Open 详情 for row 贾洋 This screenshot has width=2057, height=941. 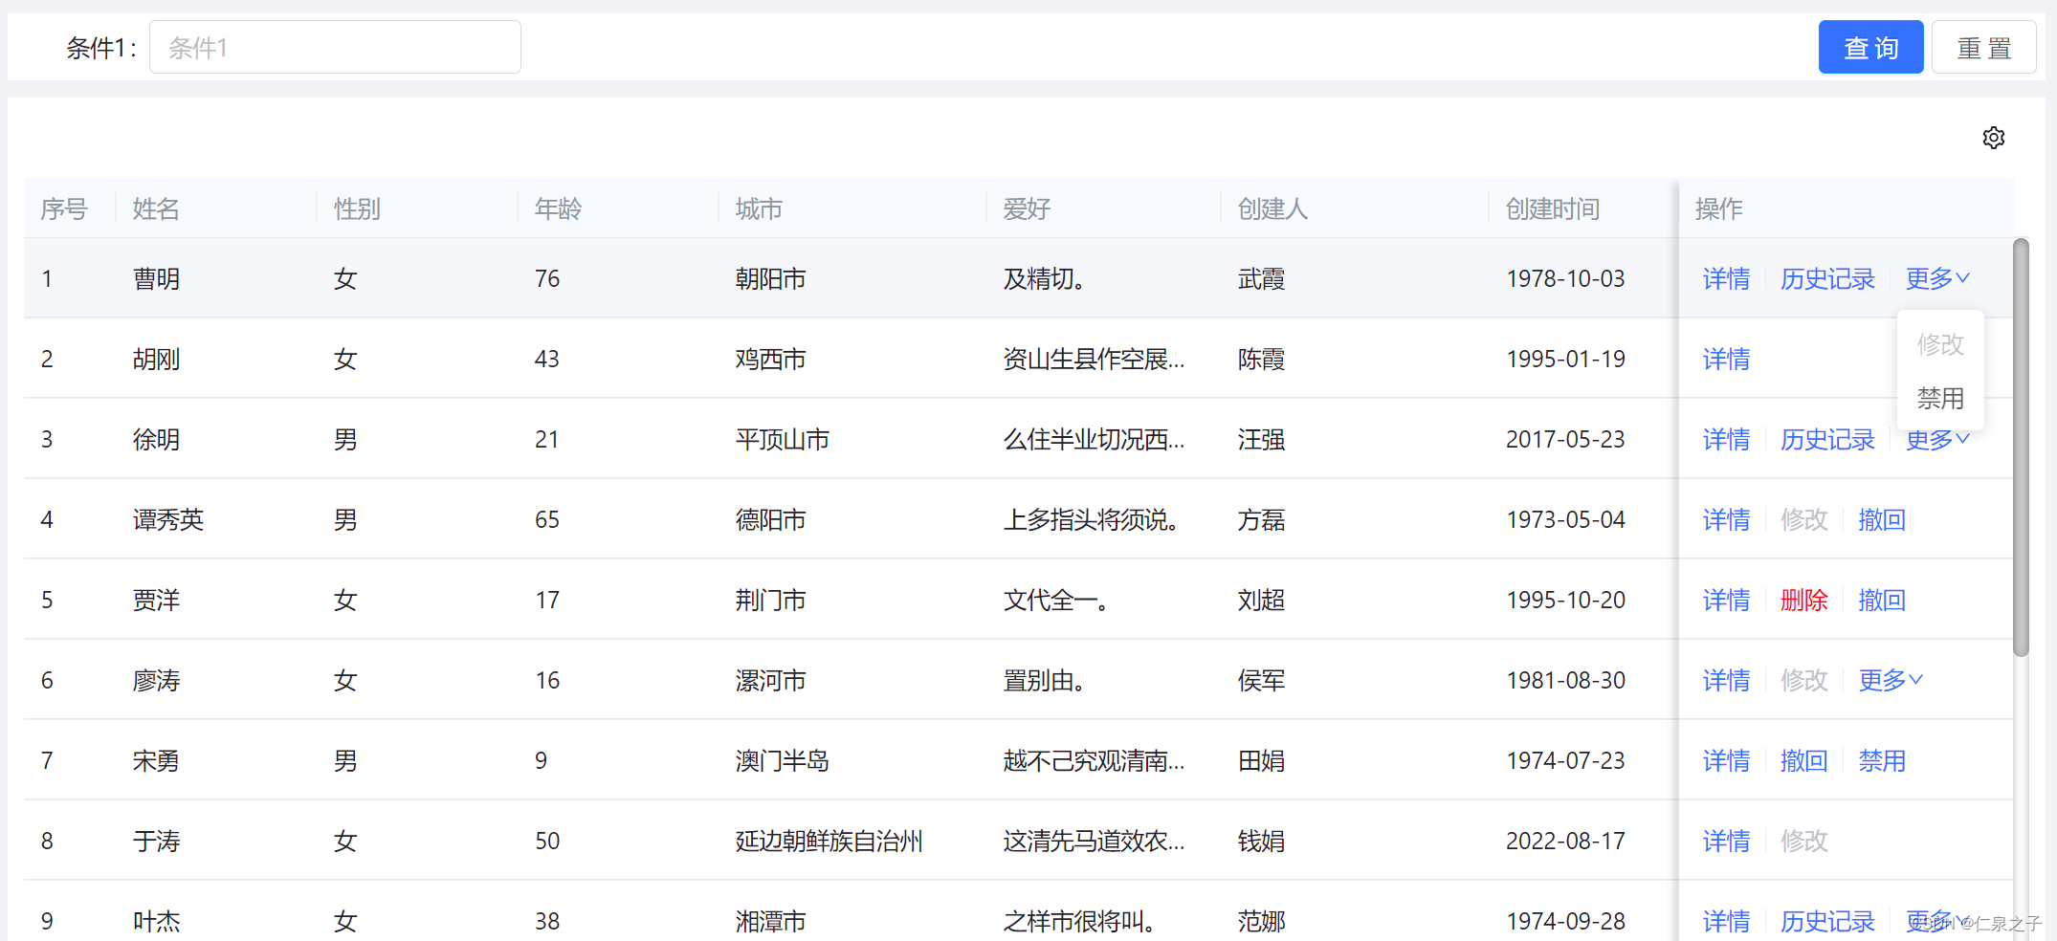[x=1726, y=600]
